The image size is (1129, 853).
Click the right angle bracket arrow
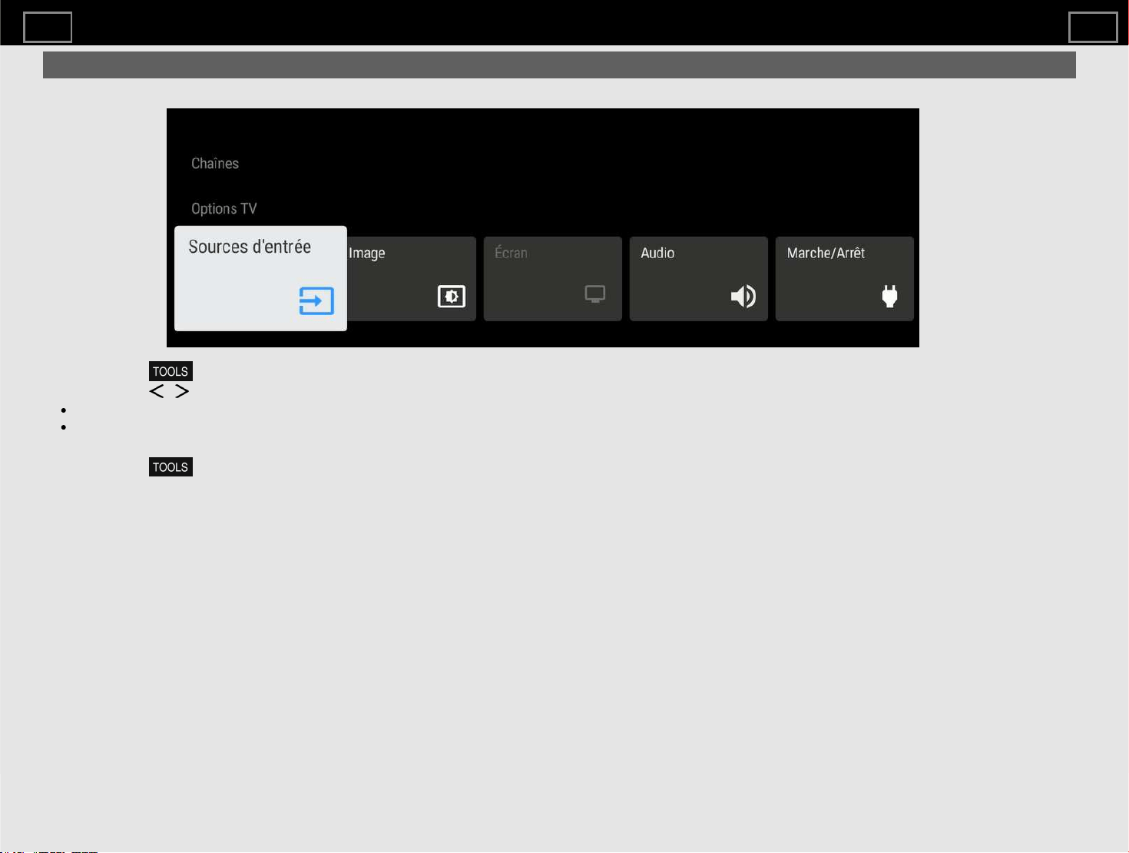tap(182, 392)
